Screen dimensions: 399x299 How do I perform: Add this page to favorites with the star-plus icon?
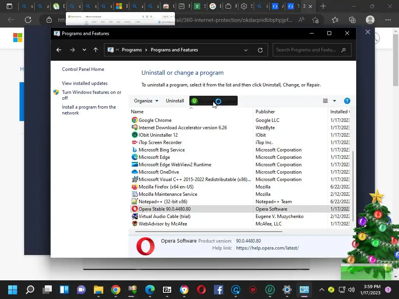coord(316,20)
